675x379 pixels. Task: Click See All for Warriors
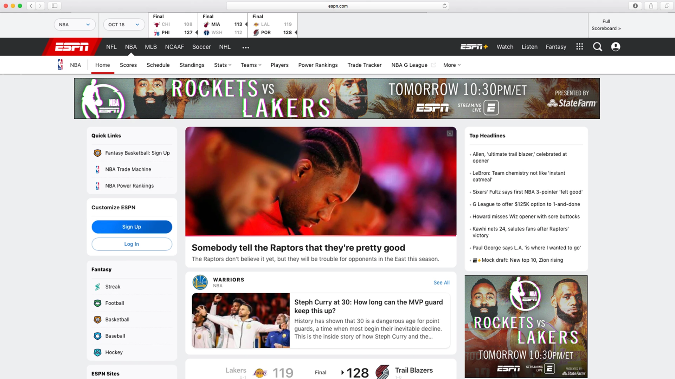(x=442, y=282)
